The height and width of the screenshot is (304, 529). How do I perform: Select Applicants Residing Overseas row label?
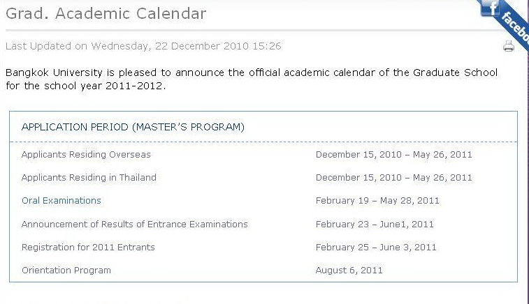(86, 155)
